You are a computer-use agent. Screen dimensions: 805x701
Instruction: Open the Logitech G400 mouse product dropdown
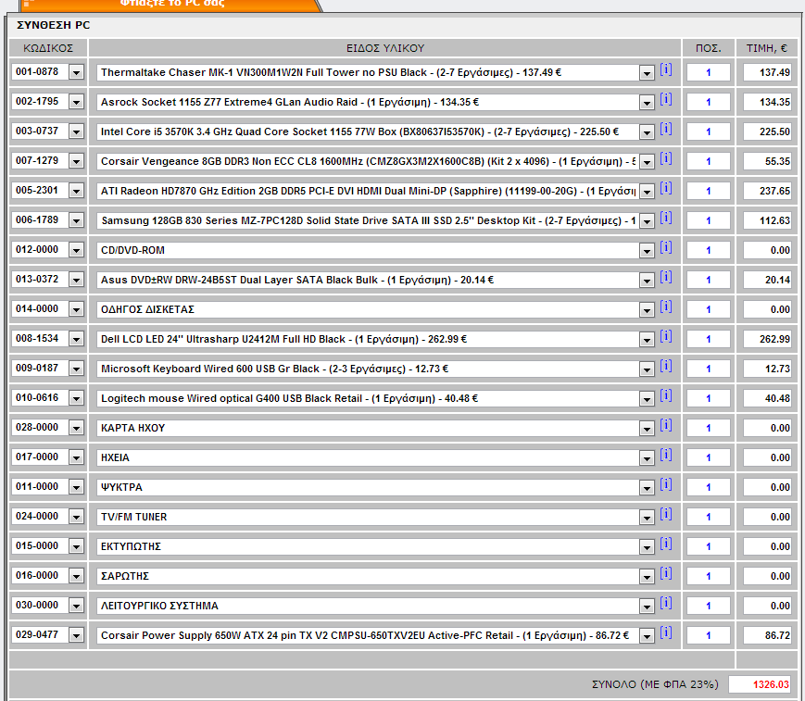647,399
